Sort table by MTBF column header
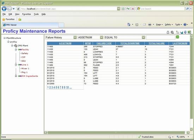194x140 pixels. (88, 43)
